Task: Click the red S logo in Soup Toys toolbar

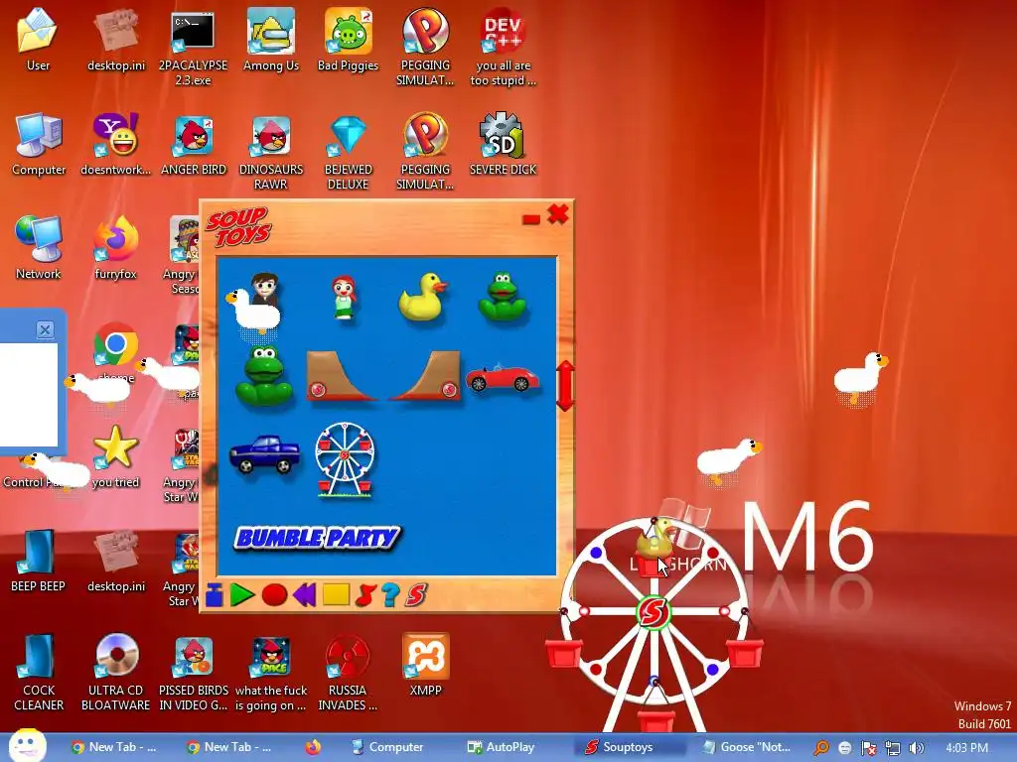Action: [416, 595]
